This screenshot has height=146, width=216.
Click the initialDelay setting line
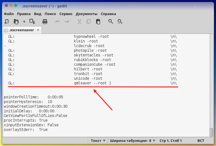29,111
